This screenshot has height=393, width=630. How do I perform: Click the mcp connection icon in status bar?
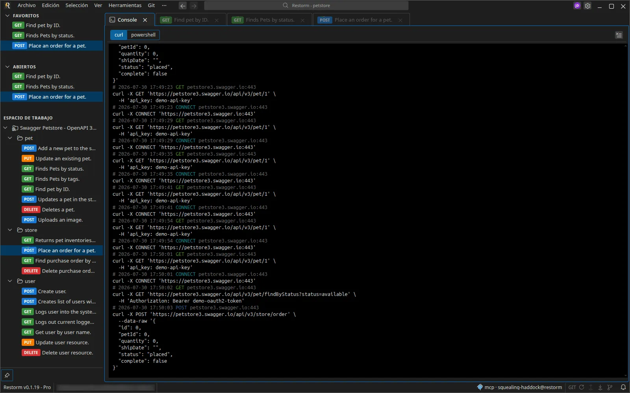click(480, 387)
